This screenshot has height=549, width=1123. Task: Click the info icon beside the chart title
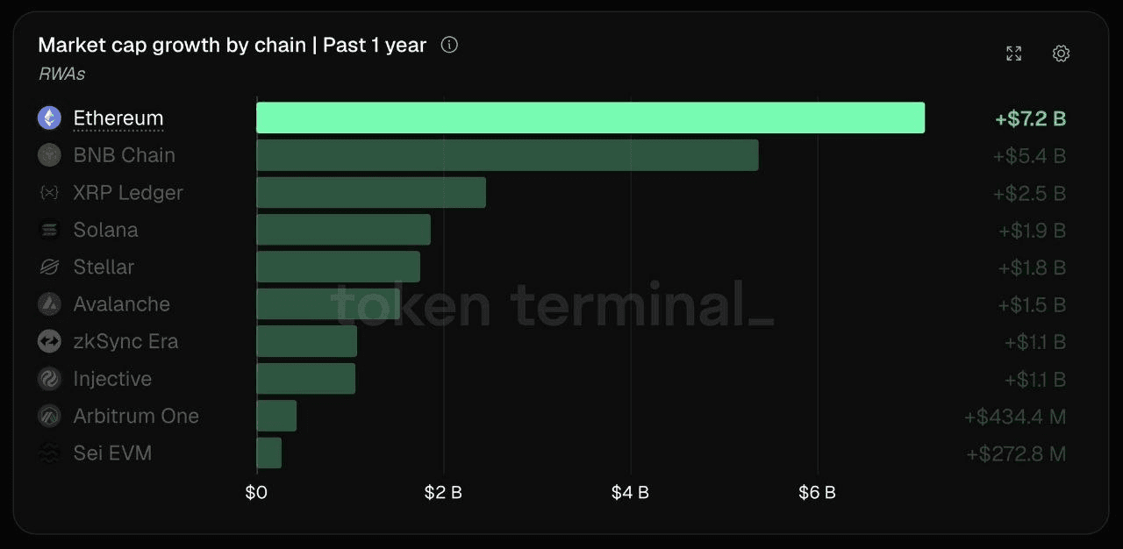pyautogui.click(x=449, y=45)
